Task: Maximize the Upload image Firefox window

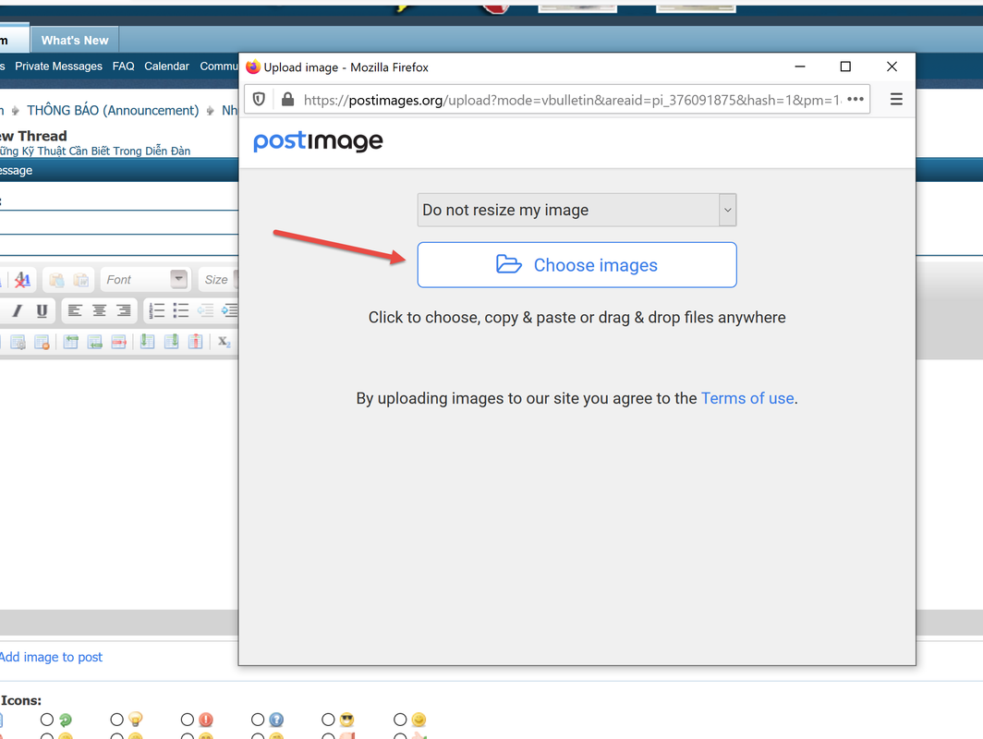Action: click(x=845, y=67)
